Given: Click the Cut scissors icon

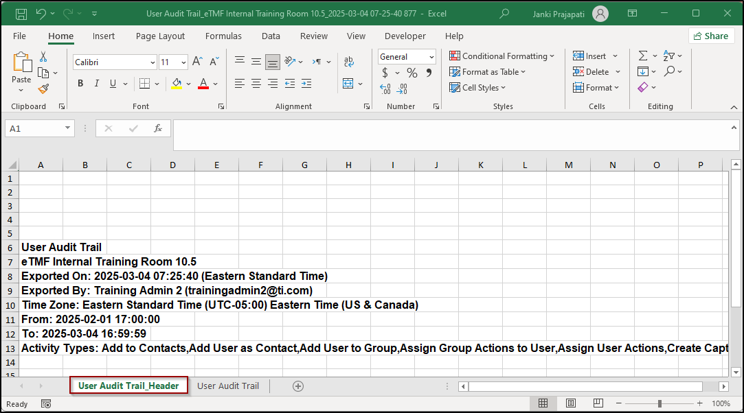Looking at the screenshot, I should [x=43, y=57].
